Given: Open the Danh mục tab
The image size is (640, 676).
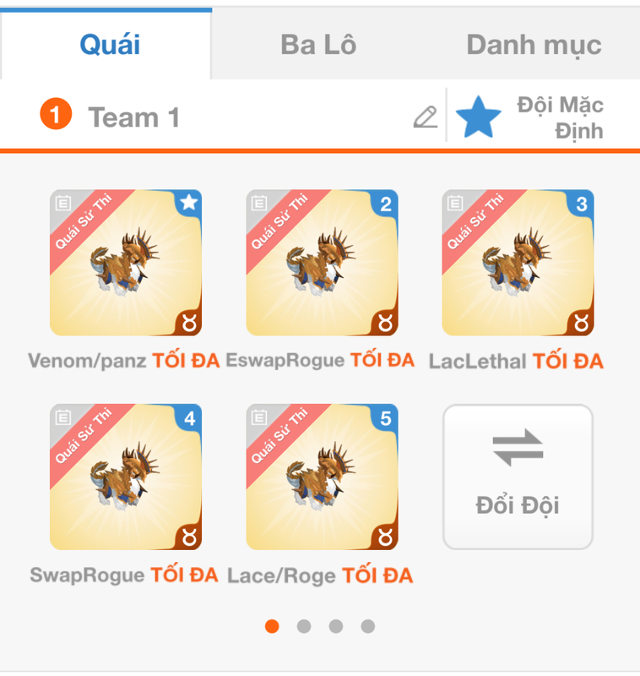Looking at the screenshot, I should pyautogui.click(x=534, y=45).
